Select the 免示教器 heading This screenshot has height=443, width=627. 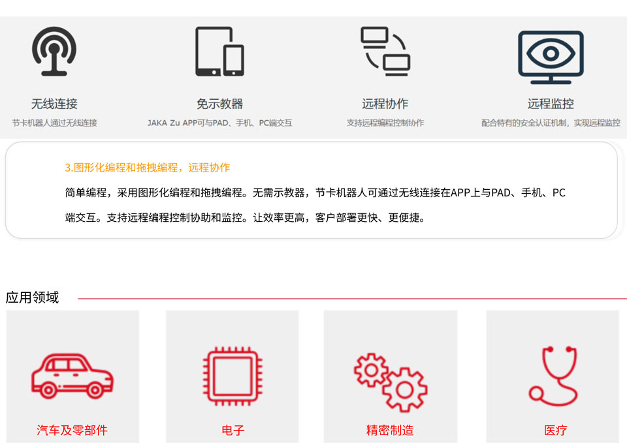coord(219,104)
